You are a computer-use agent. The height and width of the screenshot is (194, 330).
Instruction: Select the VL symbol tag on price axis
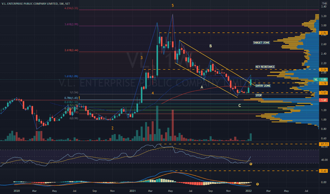tap(316, 80)
